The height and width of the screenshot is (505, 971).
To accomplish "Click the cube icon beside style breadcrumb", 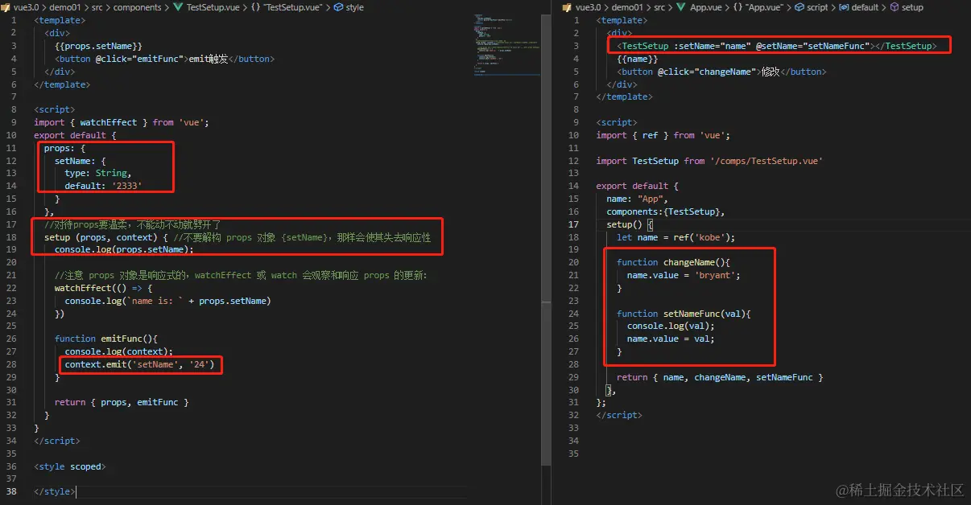I will pyautogui.click(x=337, y=7).
